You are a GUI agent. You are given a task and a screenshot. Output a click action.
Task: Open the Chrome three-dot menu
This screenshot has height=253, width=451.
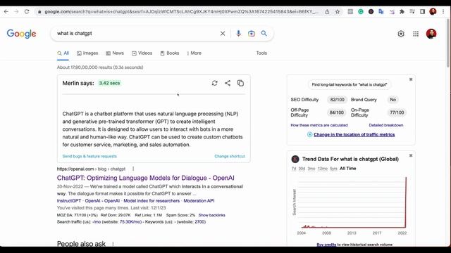(443, 12)
